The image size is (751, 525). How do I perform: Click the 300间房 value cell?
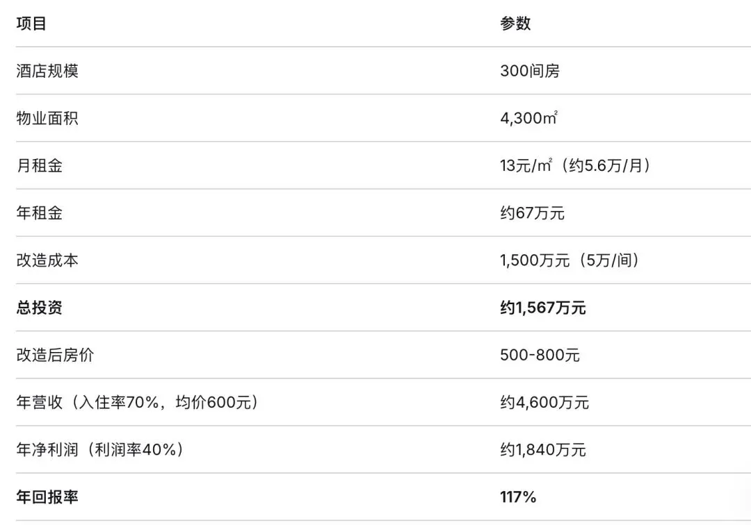pos(530,71)
